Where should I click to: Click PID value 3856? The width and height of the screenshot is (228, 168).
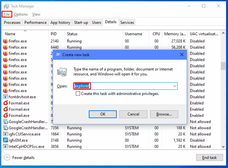point(55,146)
